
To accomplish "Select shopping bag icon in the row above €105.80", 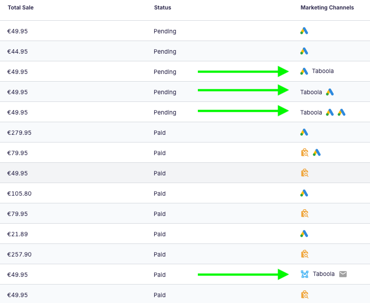I will coord(305,173).
